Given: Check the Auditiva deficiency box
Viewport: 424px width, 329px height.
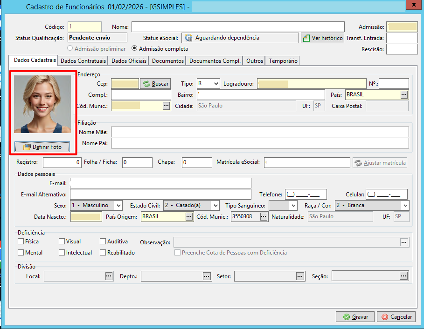Looking at the screenshot, I should click(x=103, y=241).
